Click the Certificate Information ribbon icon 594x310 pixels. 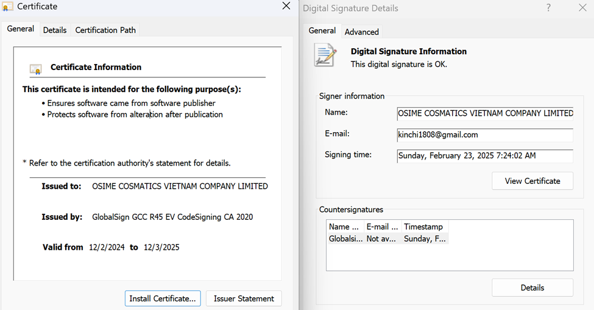[x=35, y=69]
